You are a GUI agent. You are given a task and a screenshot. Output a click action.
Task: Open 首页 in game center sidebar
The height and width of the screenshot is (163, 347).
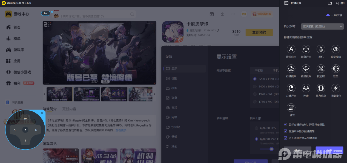17,28
